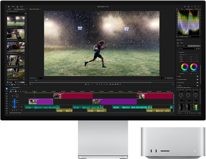This screenshot has width=206, height=159.
Task: Toggle Video 1 source patching target
Action: [15, 101]
